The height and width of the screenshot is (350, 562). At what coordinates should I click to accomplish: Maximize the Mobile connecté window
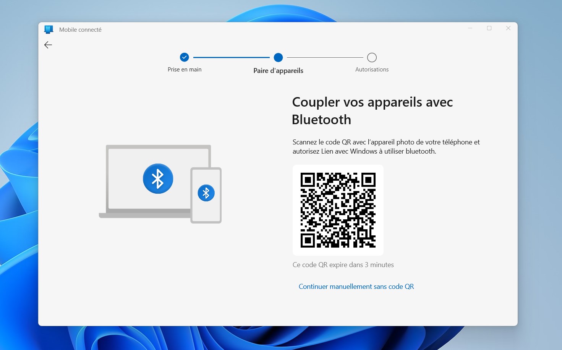coord(489,28)
